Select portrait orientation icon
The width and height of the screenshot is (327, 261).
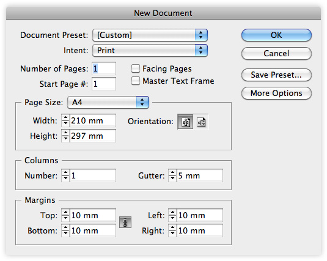[x=185, y=122]
